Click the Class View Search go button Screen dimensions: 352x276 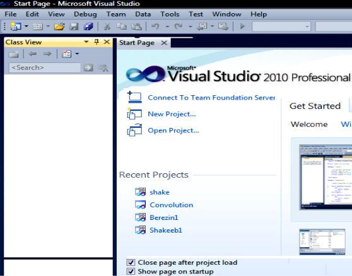(x=88, y=67)
